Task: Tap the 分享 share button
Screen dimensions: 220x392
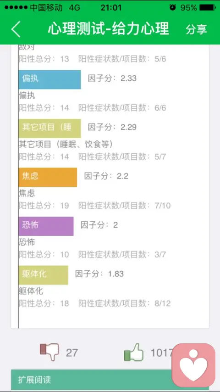Action: [196, 29]
